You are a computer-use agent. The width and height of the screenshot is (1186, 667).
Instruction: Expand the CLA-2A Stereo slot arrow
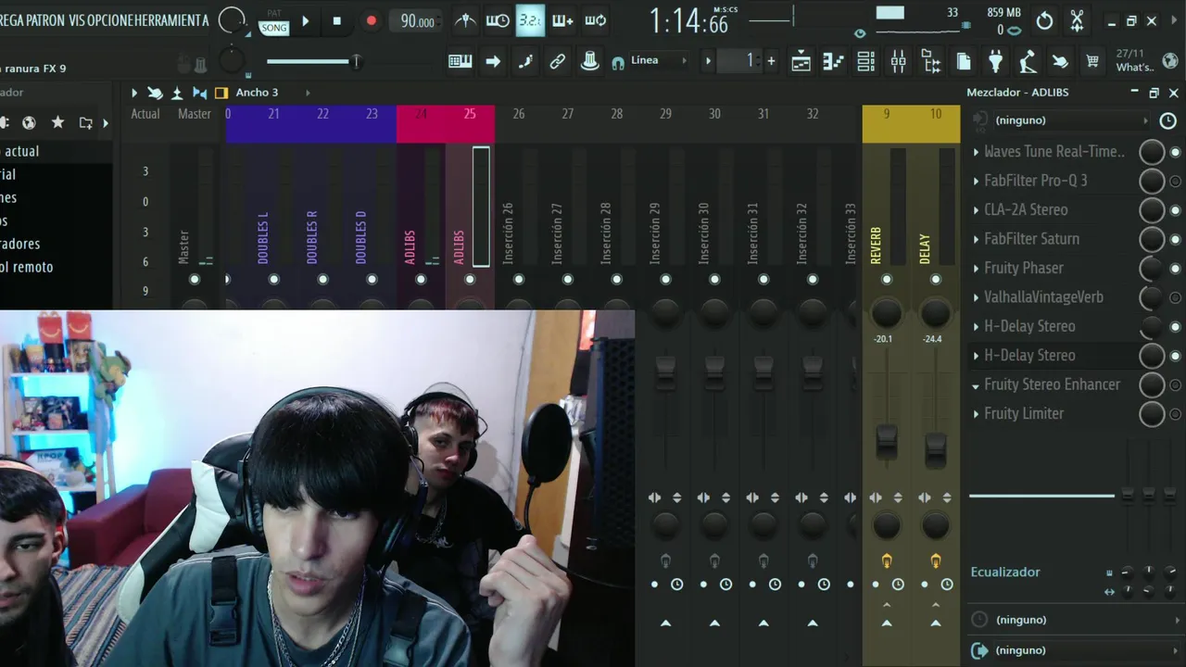[976, 210]
